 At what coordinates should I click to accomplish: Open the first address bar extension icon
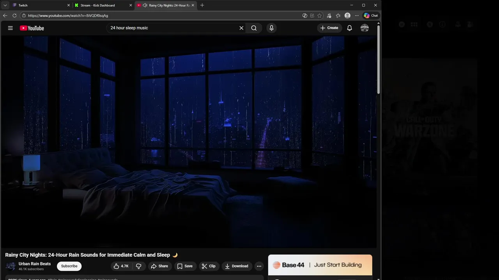(x=305, y=16)
